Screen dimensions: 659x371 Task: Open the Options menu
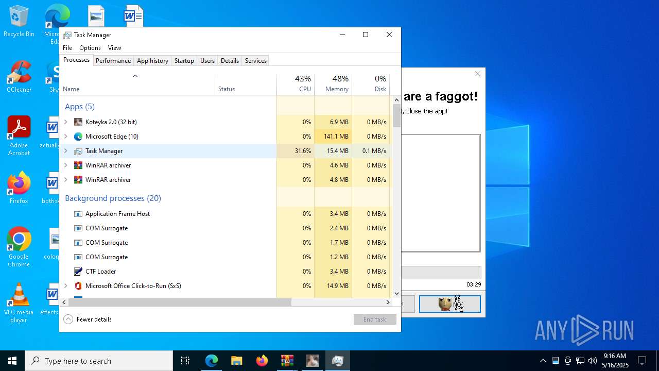90,48
